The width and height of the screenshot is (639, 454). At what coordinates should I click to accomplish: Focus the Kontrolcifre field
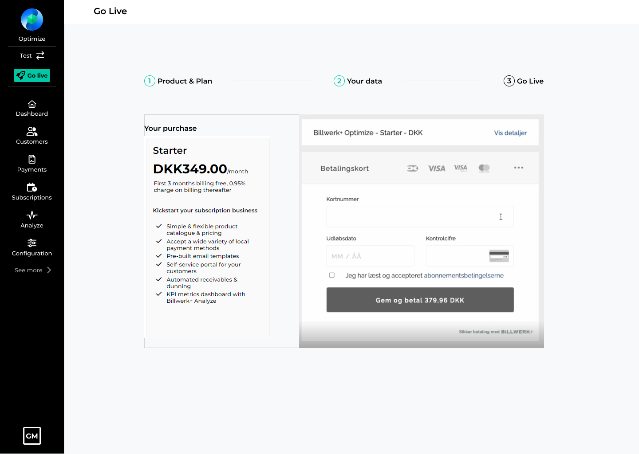point(470,256)
